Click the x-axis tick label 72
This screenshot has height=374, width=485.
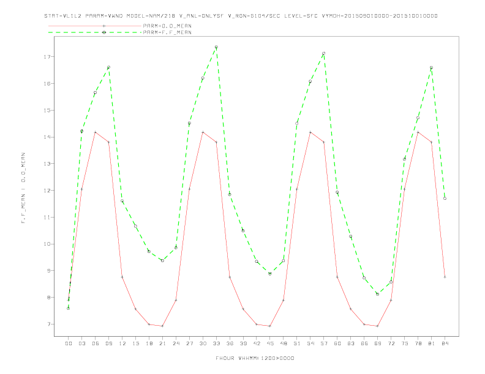tap(391, 343)
